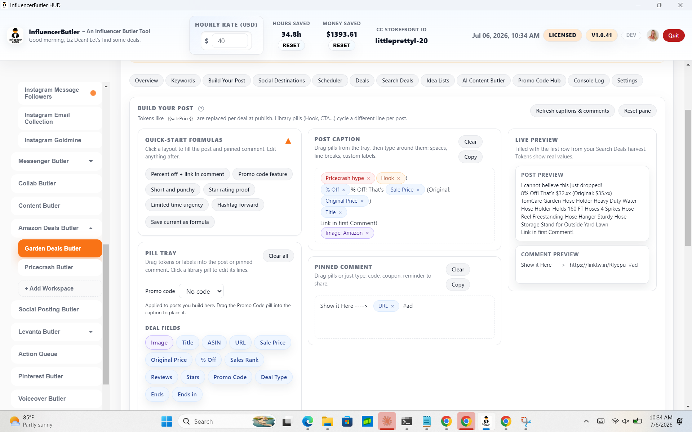
Task: Collapse the Amazon Deals Butler section
Action: coord(91,228)
